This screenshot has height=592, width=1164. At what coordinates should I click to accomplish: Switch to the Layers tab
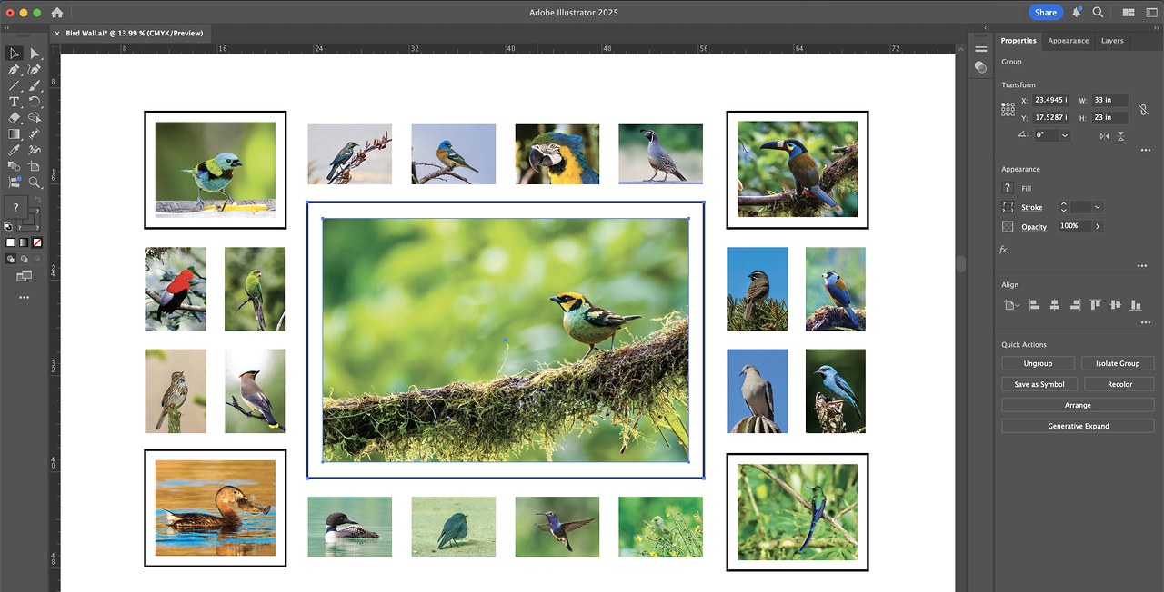pyautogui.click(x=1111, y=41)
